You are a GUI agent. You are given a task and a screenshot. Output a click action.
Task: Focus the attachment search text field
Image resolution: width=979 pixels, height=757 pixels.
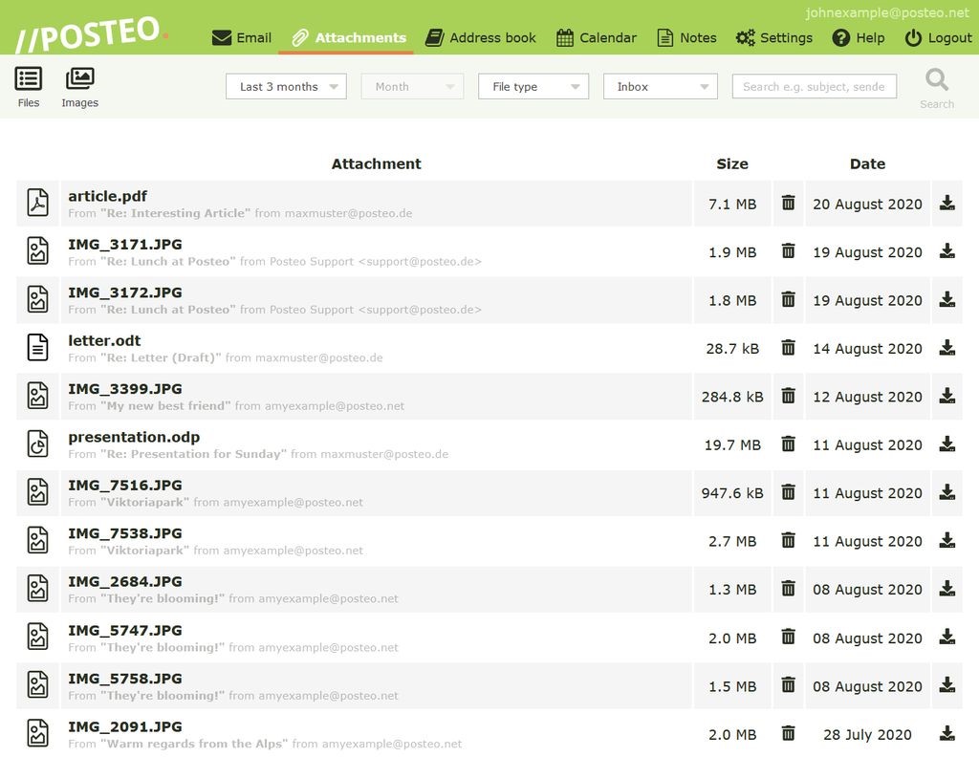814,87
